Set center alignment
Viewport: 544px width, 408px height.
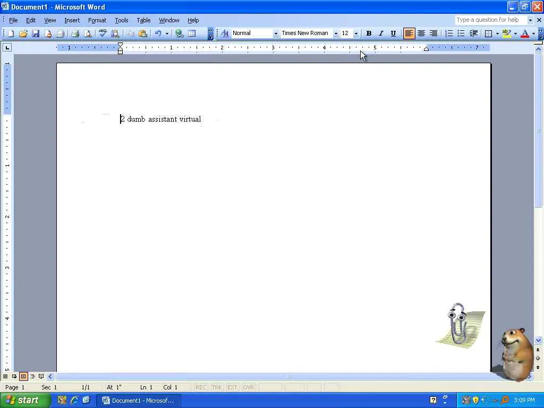point(421,33)
